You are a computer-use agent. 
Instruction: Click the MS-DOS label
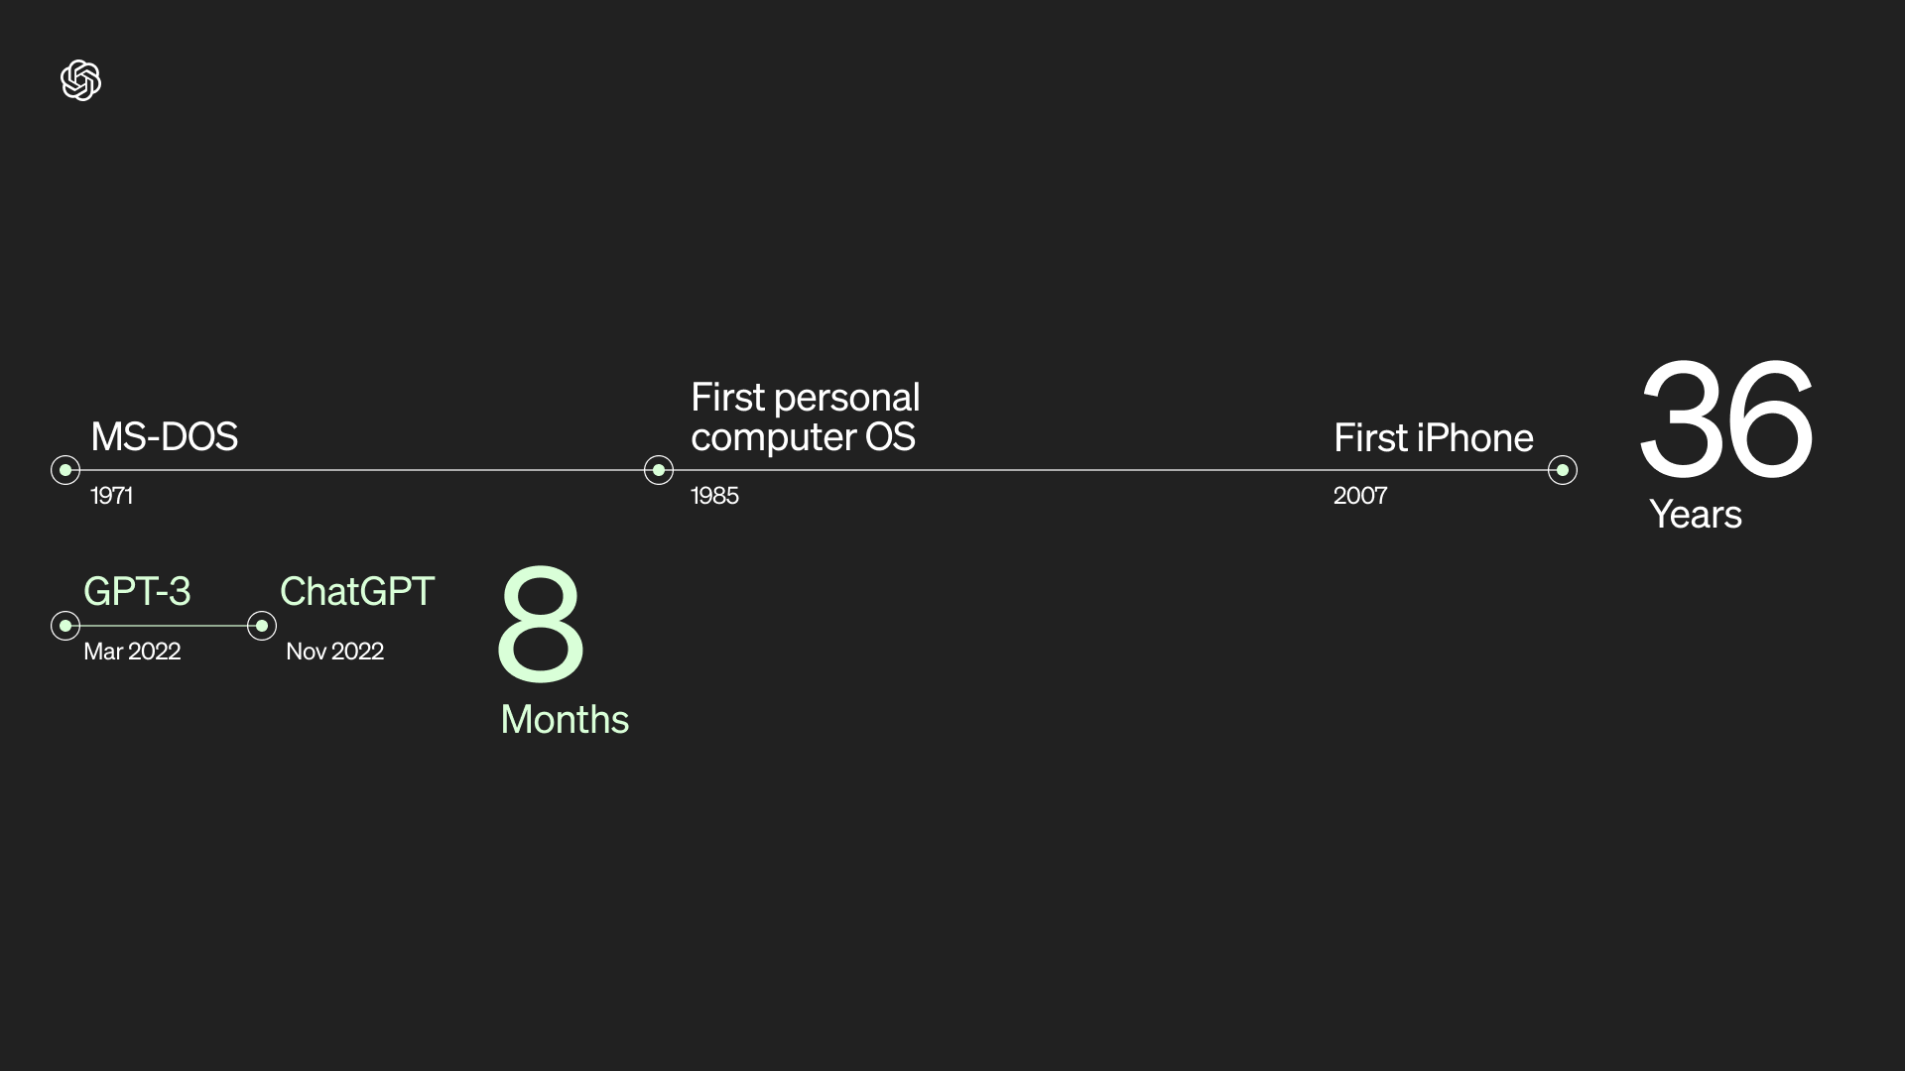(165, 436)
